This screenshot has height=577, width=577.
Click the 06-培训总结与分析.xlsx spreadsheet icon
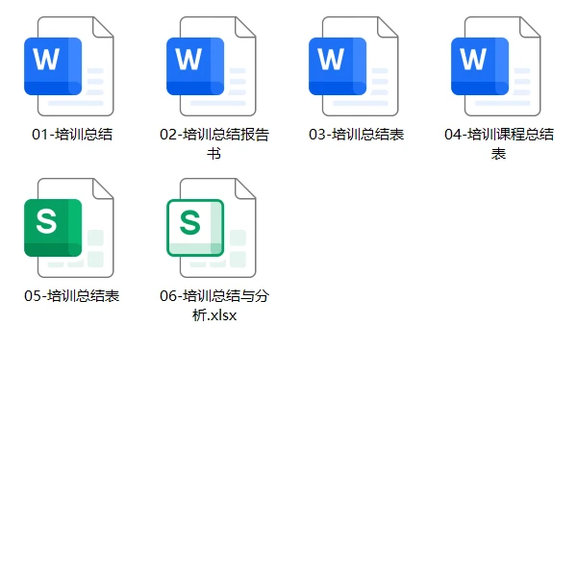212,228
